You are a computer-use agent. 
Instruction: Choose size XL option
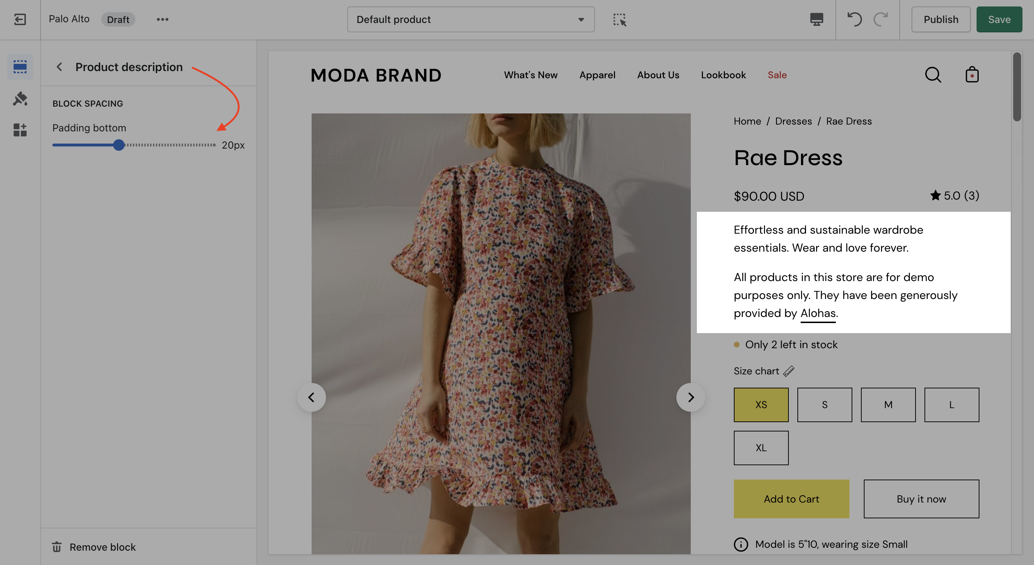pyautogui.click(x=761, y=448)
